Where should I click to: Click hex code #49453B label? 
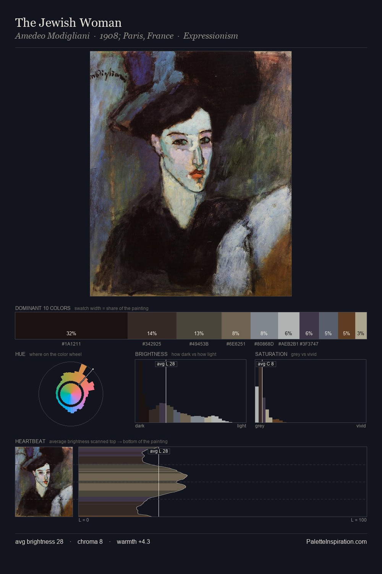pyautogui.click(x=199, y=344)
